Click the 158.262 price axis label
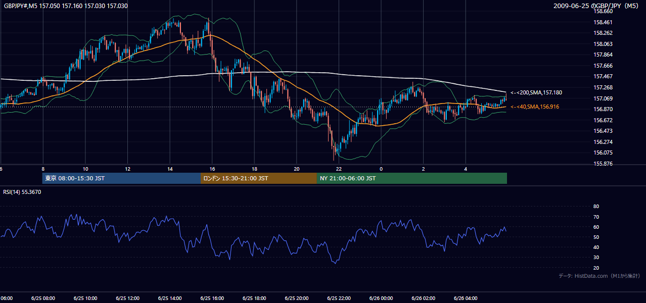The height and width of the screenshot is (303, 646). pyautogui.click(x=603, y=33)
